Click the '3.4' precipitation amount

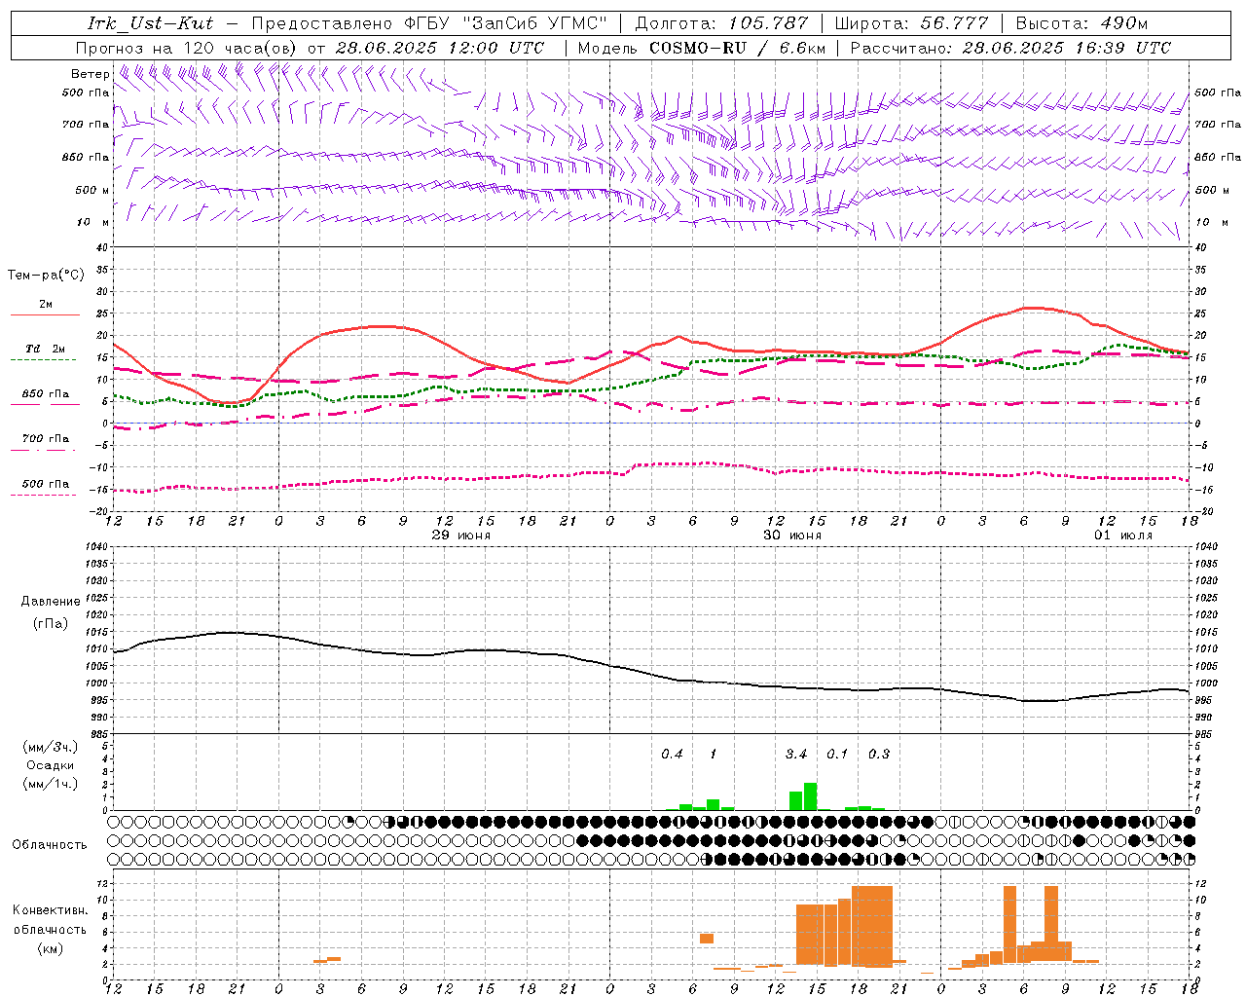click(x=796, y=754)
